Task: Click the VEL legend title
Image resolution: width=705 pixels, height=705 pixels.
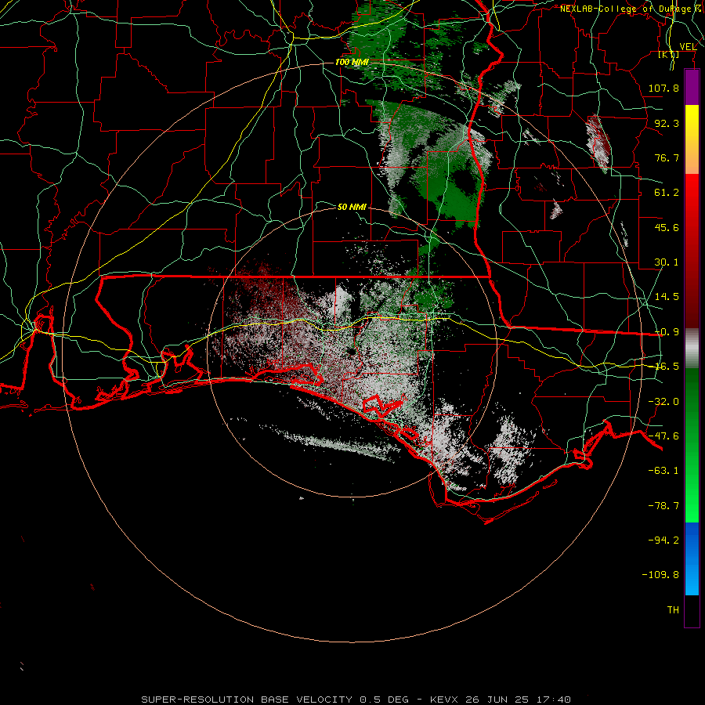Action: [x=688, y=47]
